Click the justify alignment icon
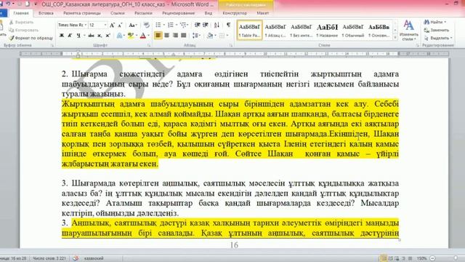Viewport: 465px width, 262px height. click(x=184, y=36)
